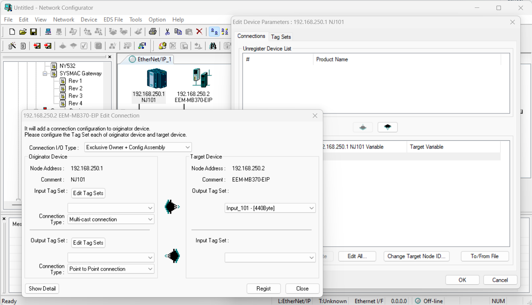Select Rev 1 in the hardware tree
The image size is (532, 305).
click(75, 81)
